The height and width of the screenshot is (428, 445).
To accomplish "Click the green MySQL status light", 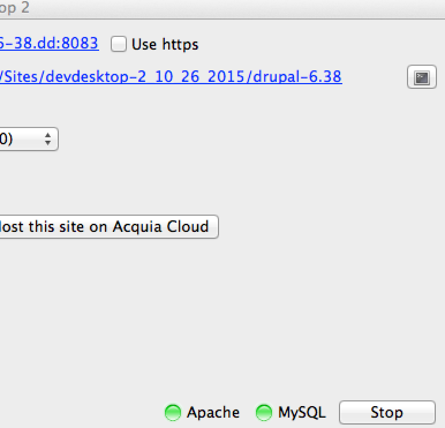I will [264, 412].
